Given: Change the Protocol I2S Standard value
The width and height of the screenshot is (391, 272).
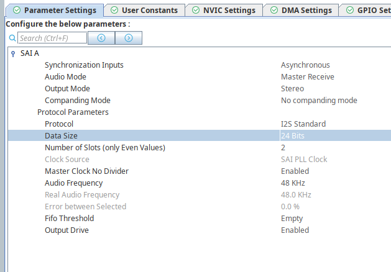Looking at the screenshot, I should coord(303,124).
